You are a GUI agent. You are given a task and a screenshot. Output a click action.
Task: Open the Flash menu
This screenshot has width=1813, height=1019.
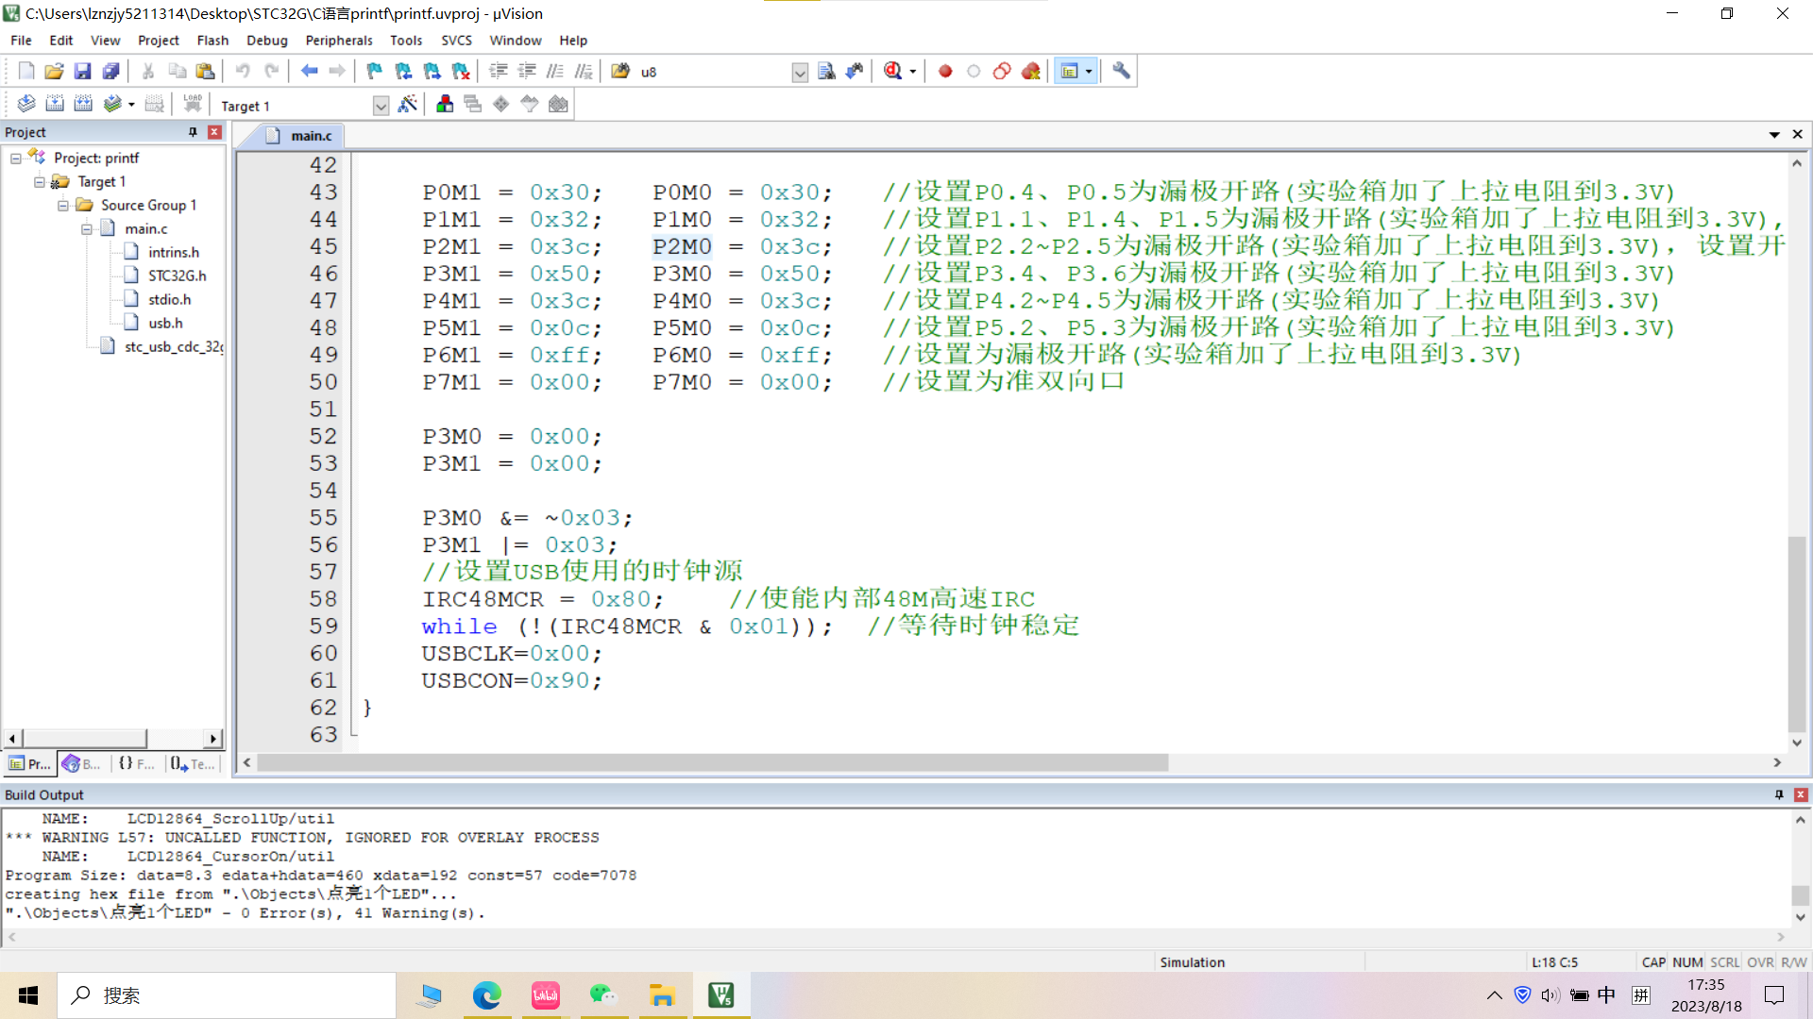click(x=212, y=41)
